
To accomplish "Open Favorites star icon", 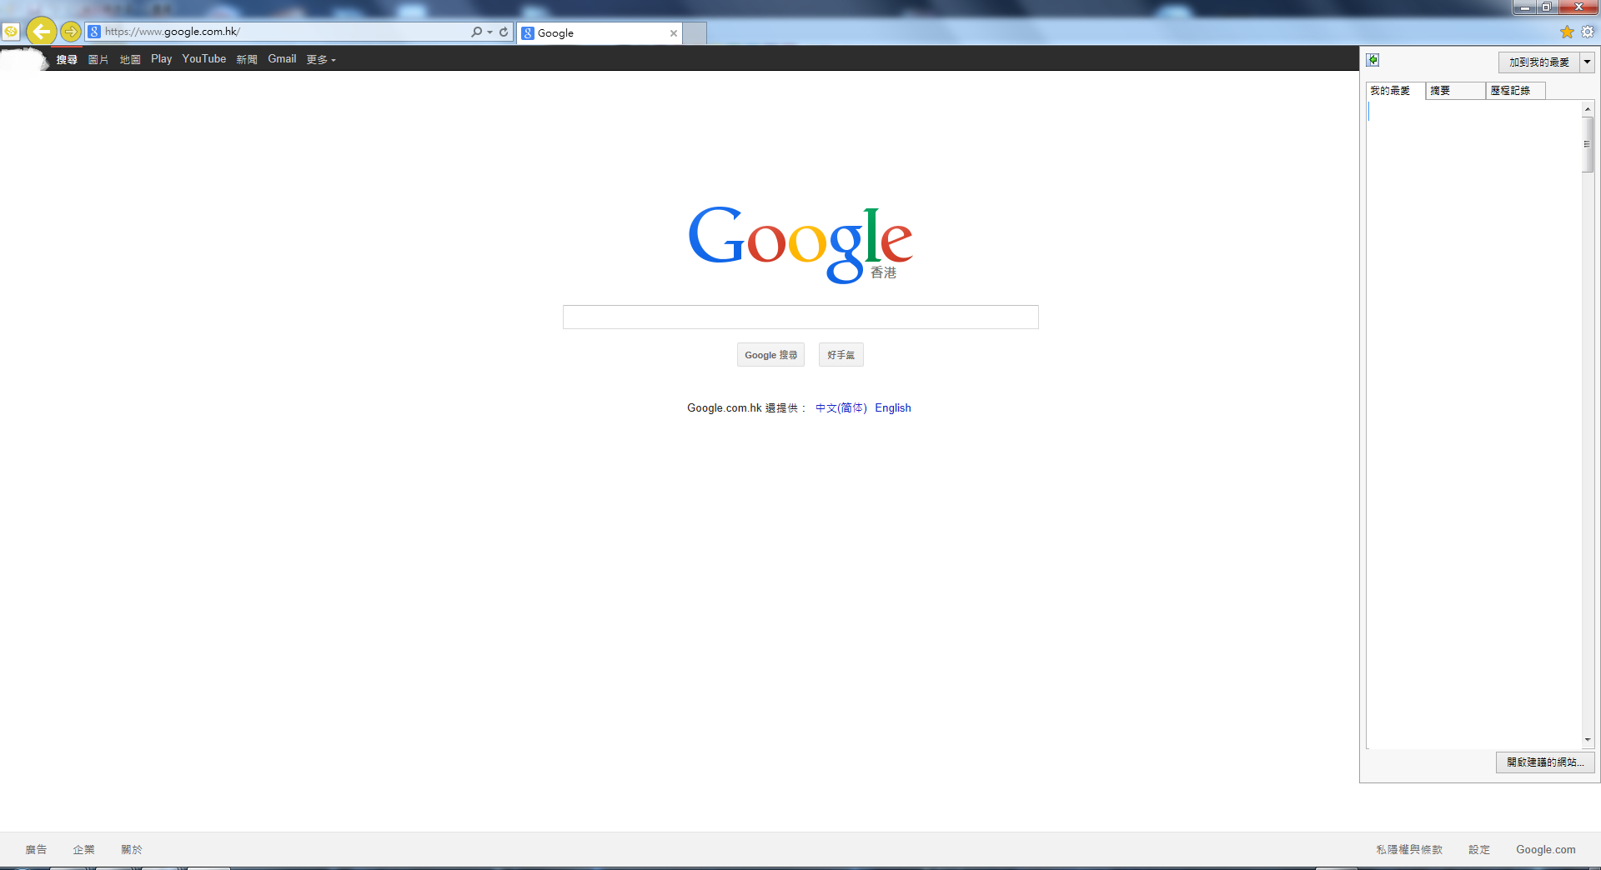I will point(1567,32).
